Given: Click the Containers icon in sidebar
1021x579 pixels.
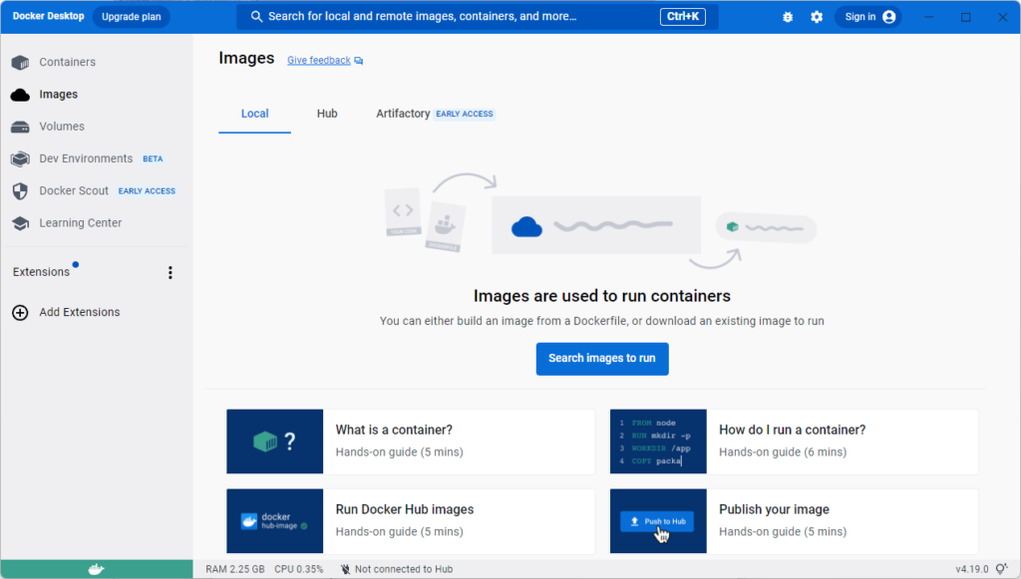Looking at the screenshot, I should 20,63.
